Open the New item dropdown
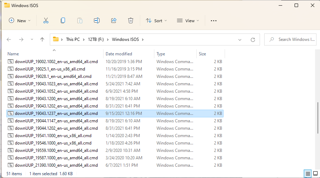The height and width of the screenshot is (178, 320). 20,21
